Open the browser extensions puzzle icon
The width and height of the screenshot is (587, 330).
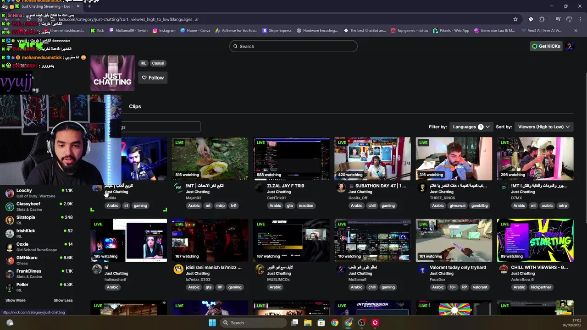click(542, 19)
